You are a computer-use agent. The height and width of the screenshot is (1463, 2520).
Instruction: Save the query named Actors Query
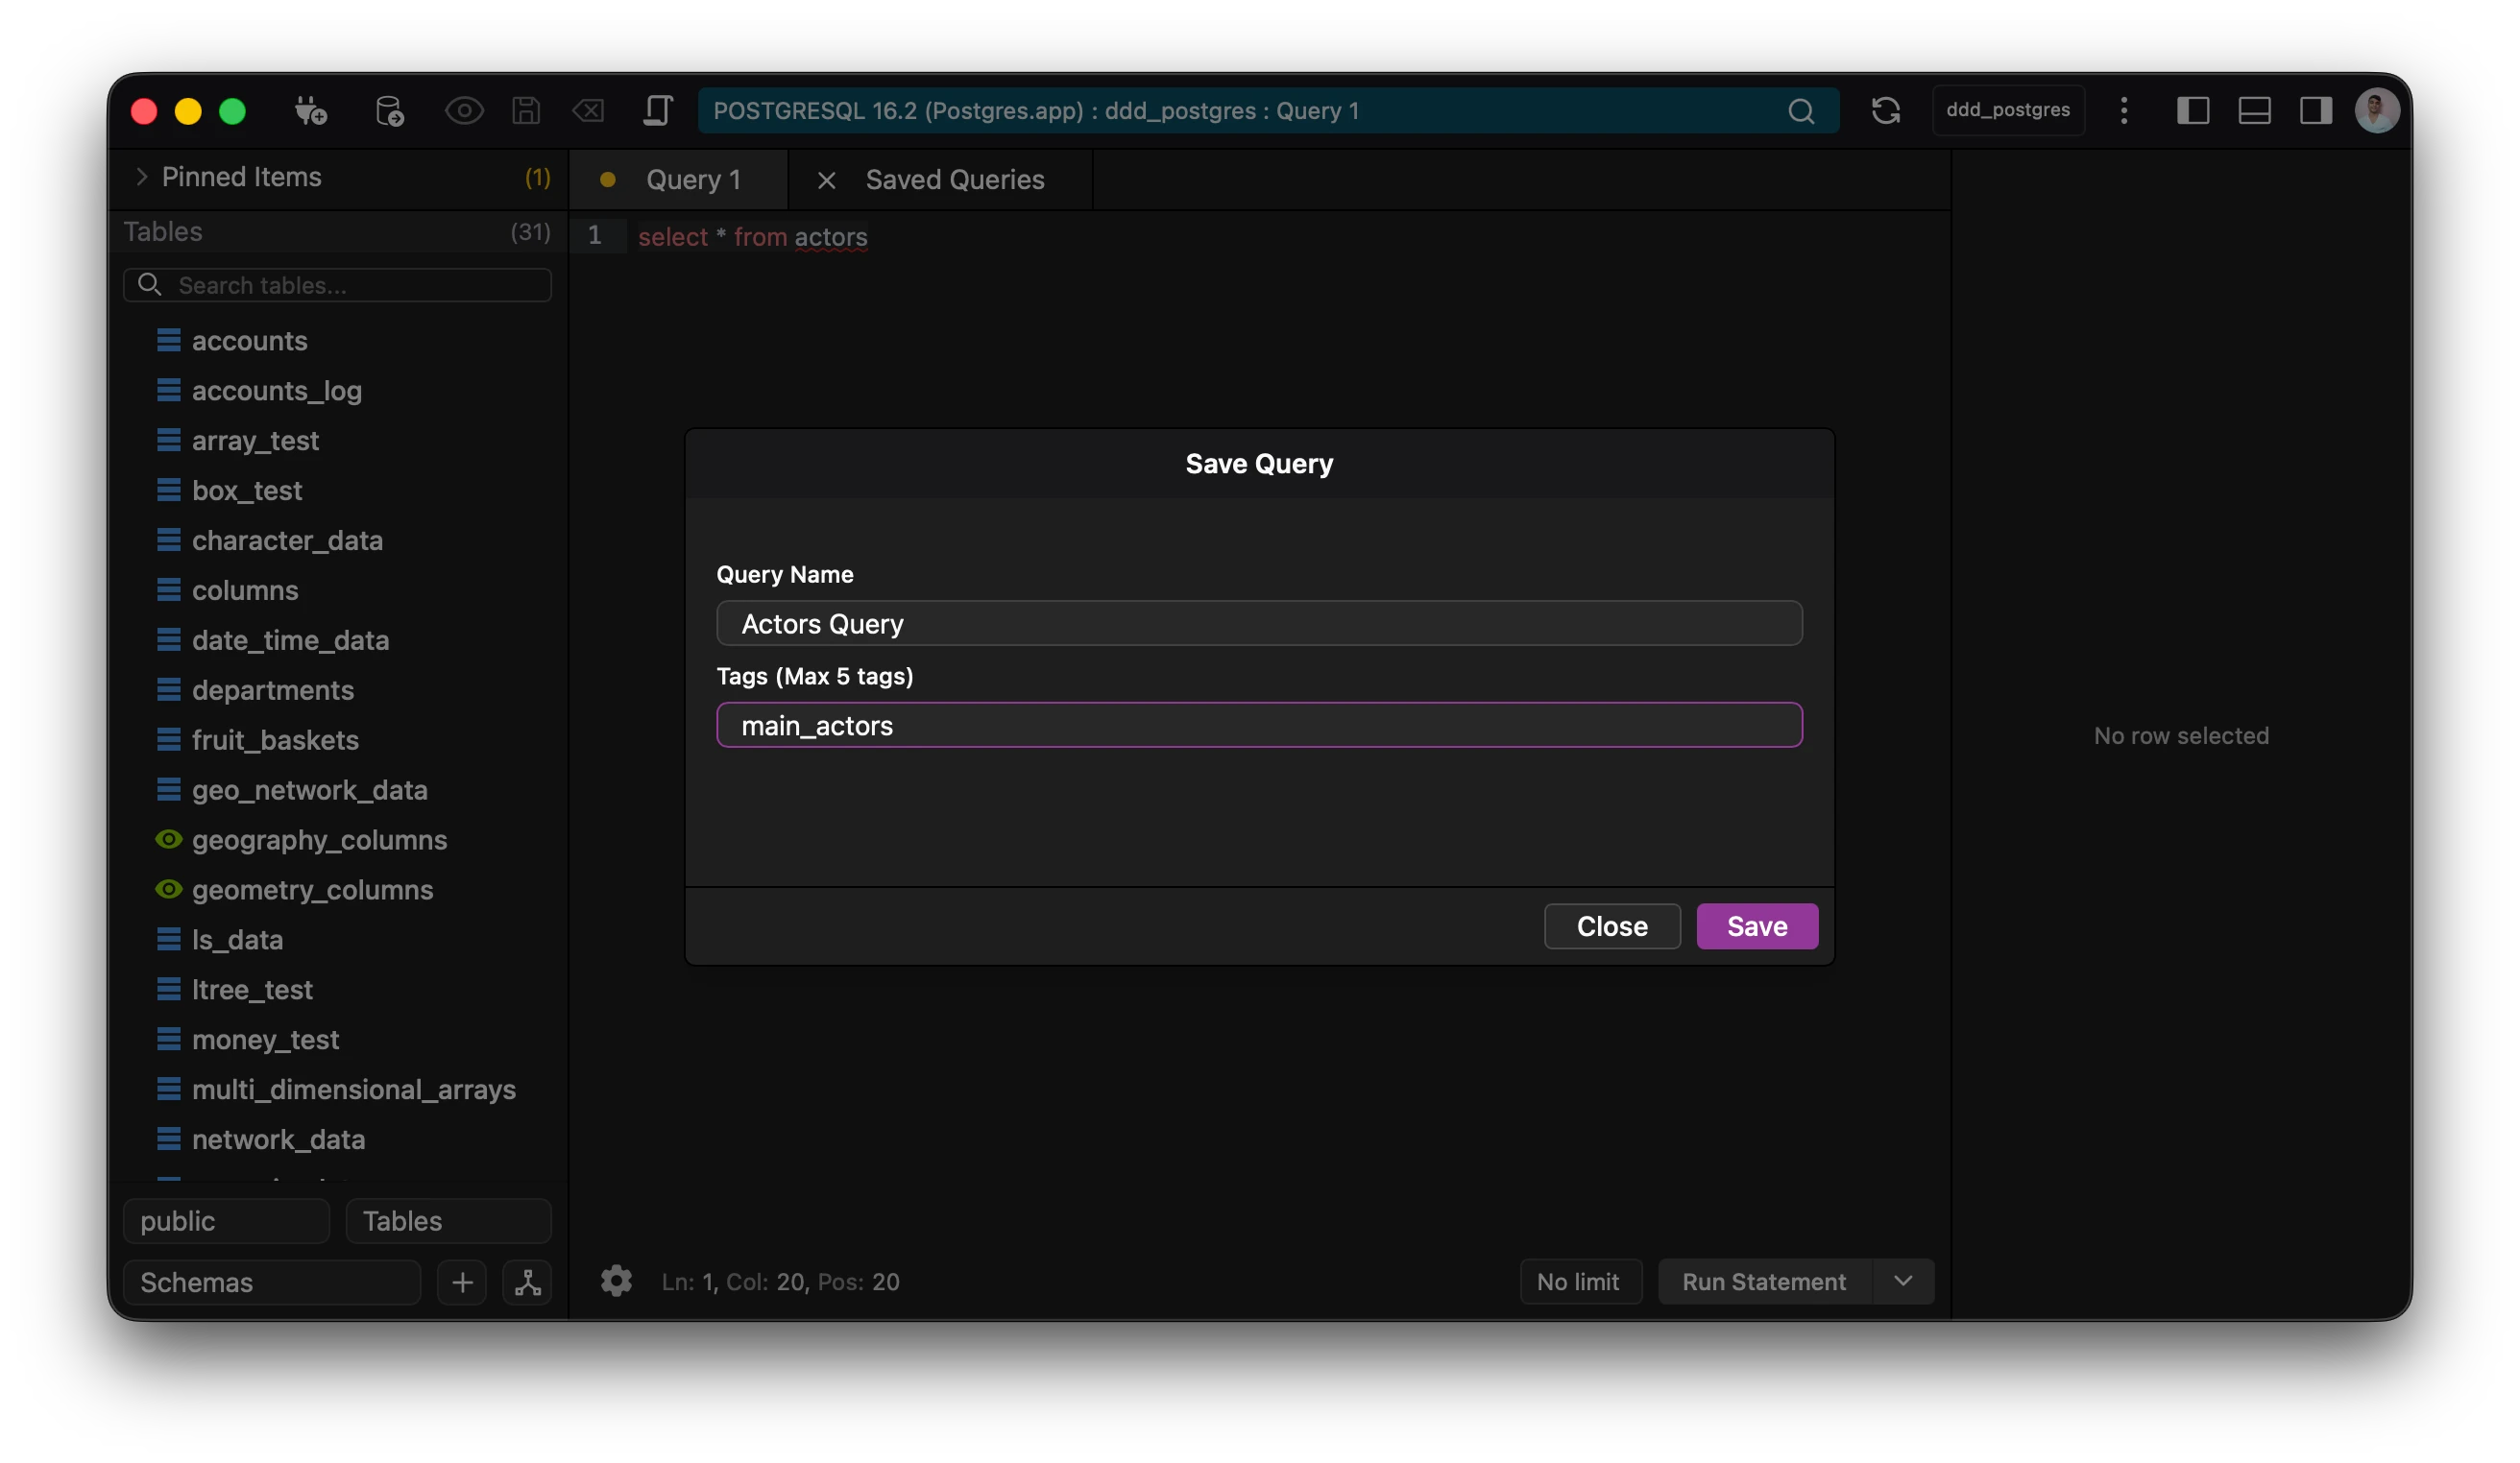1757,926
